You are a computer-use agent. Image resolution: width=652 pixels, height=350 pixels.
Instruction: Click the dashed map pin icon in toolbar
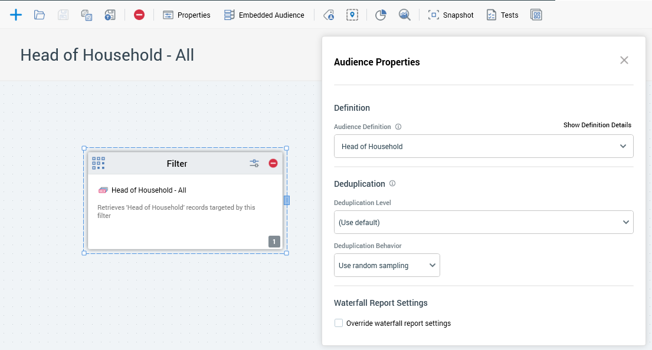pyautogui.click(x=352, y=15)
